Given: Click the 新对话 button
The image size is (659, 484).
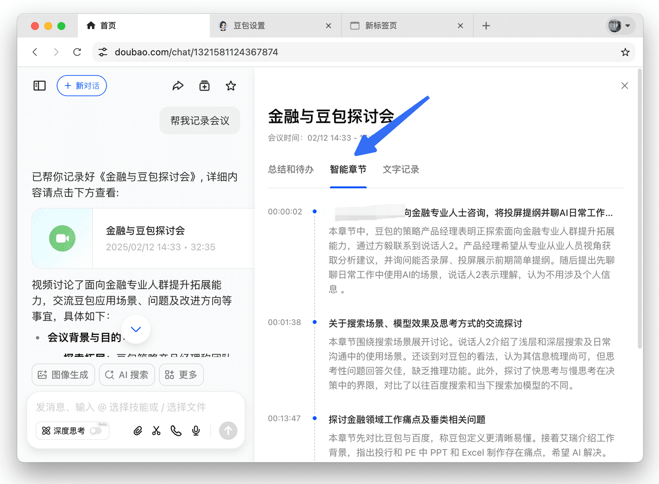Looking at the screenshot, I should (x=82, y=86).
